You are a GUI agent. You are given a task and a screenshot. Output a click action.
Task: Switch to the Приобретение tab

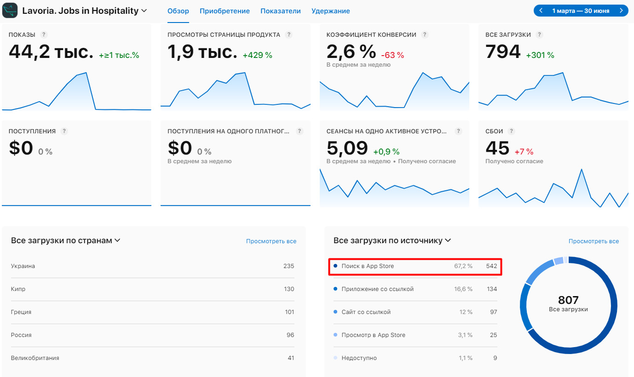pos(225,11)
